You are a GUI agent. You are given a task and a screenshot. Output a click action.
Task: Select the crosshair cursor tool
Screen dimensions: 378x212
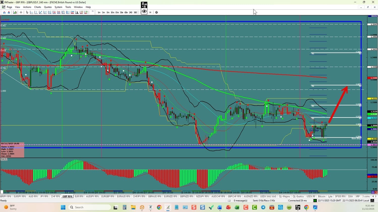(x=21, y=12)
